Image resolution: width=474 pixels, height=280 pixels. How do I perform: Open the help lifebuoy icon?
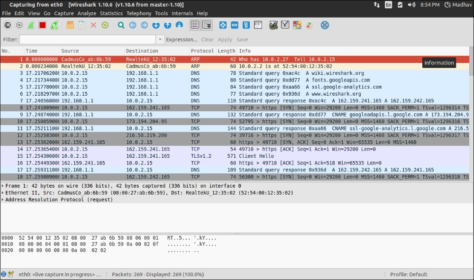pos(325,25)
